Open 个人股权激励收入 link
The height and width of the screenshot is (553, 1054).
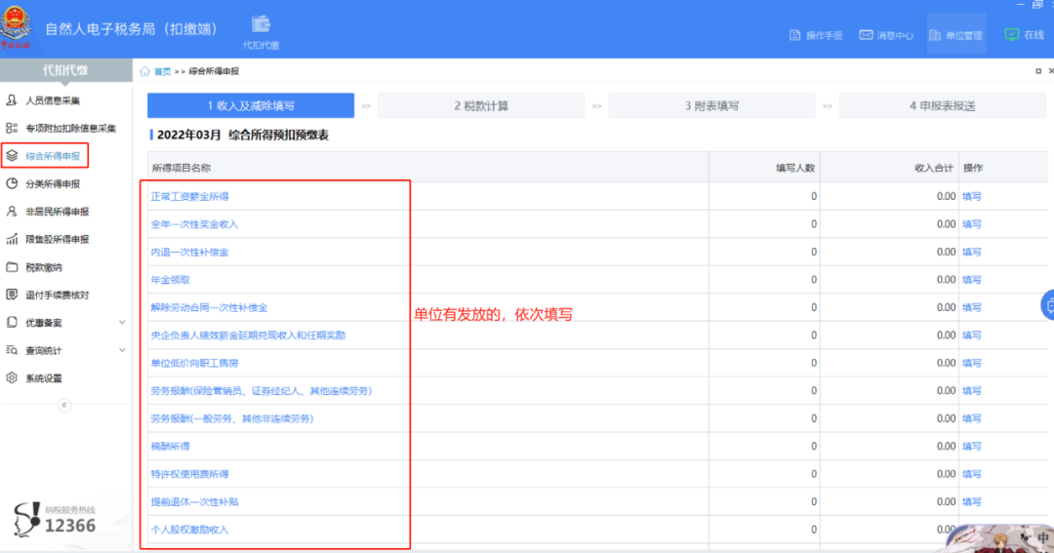coord(189,530)
